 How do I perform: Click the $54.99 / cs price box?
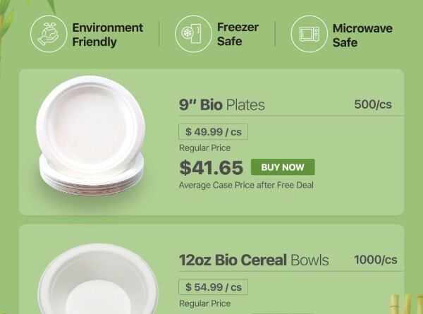(x=214, y=287)
